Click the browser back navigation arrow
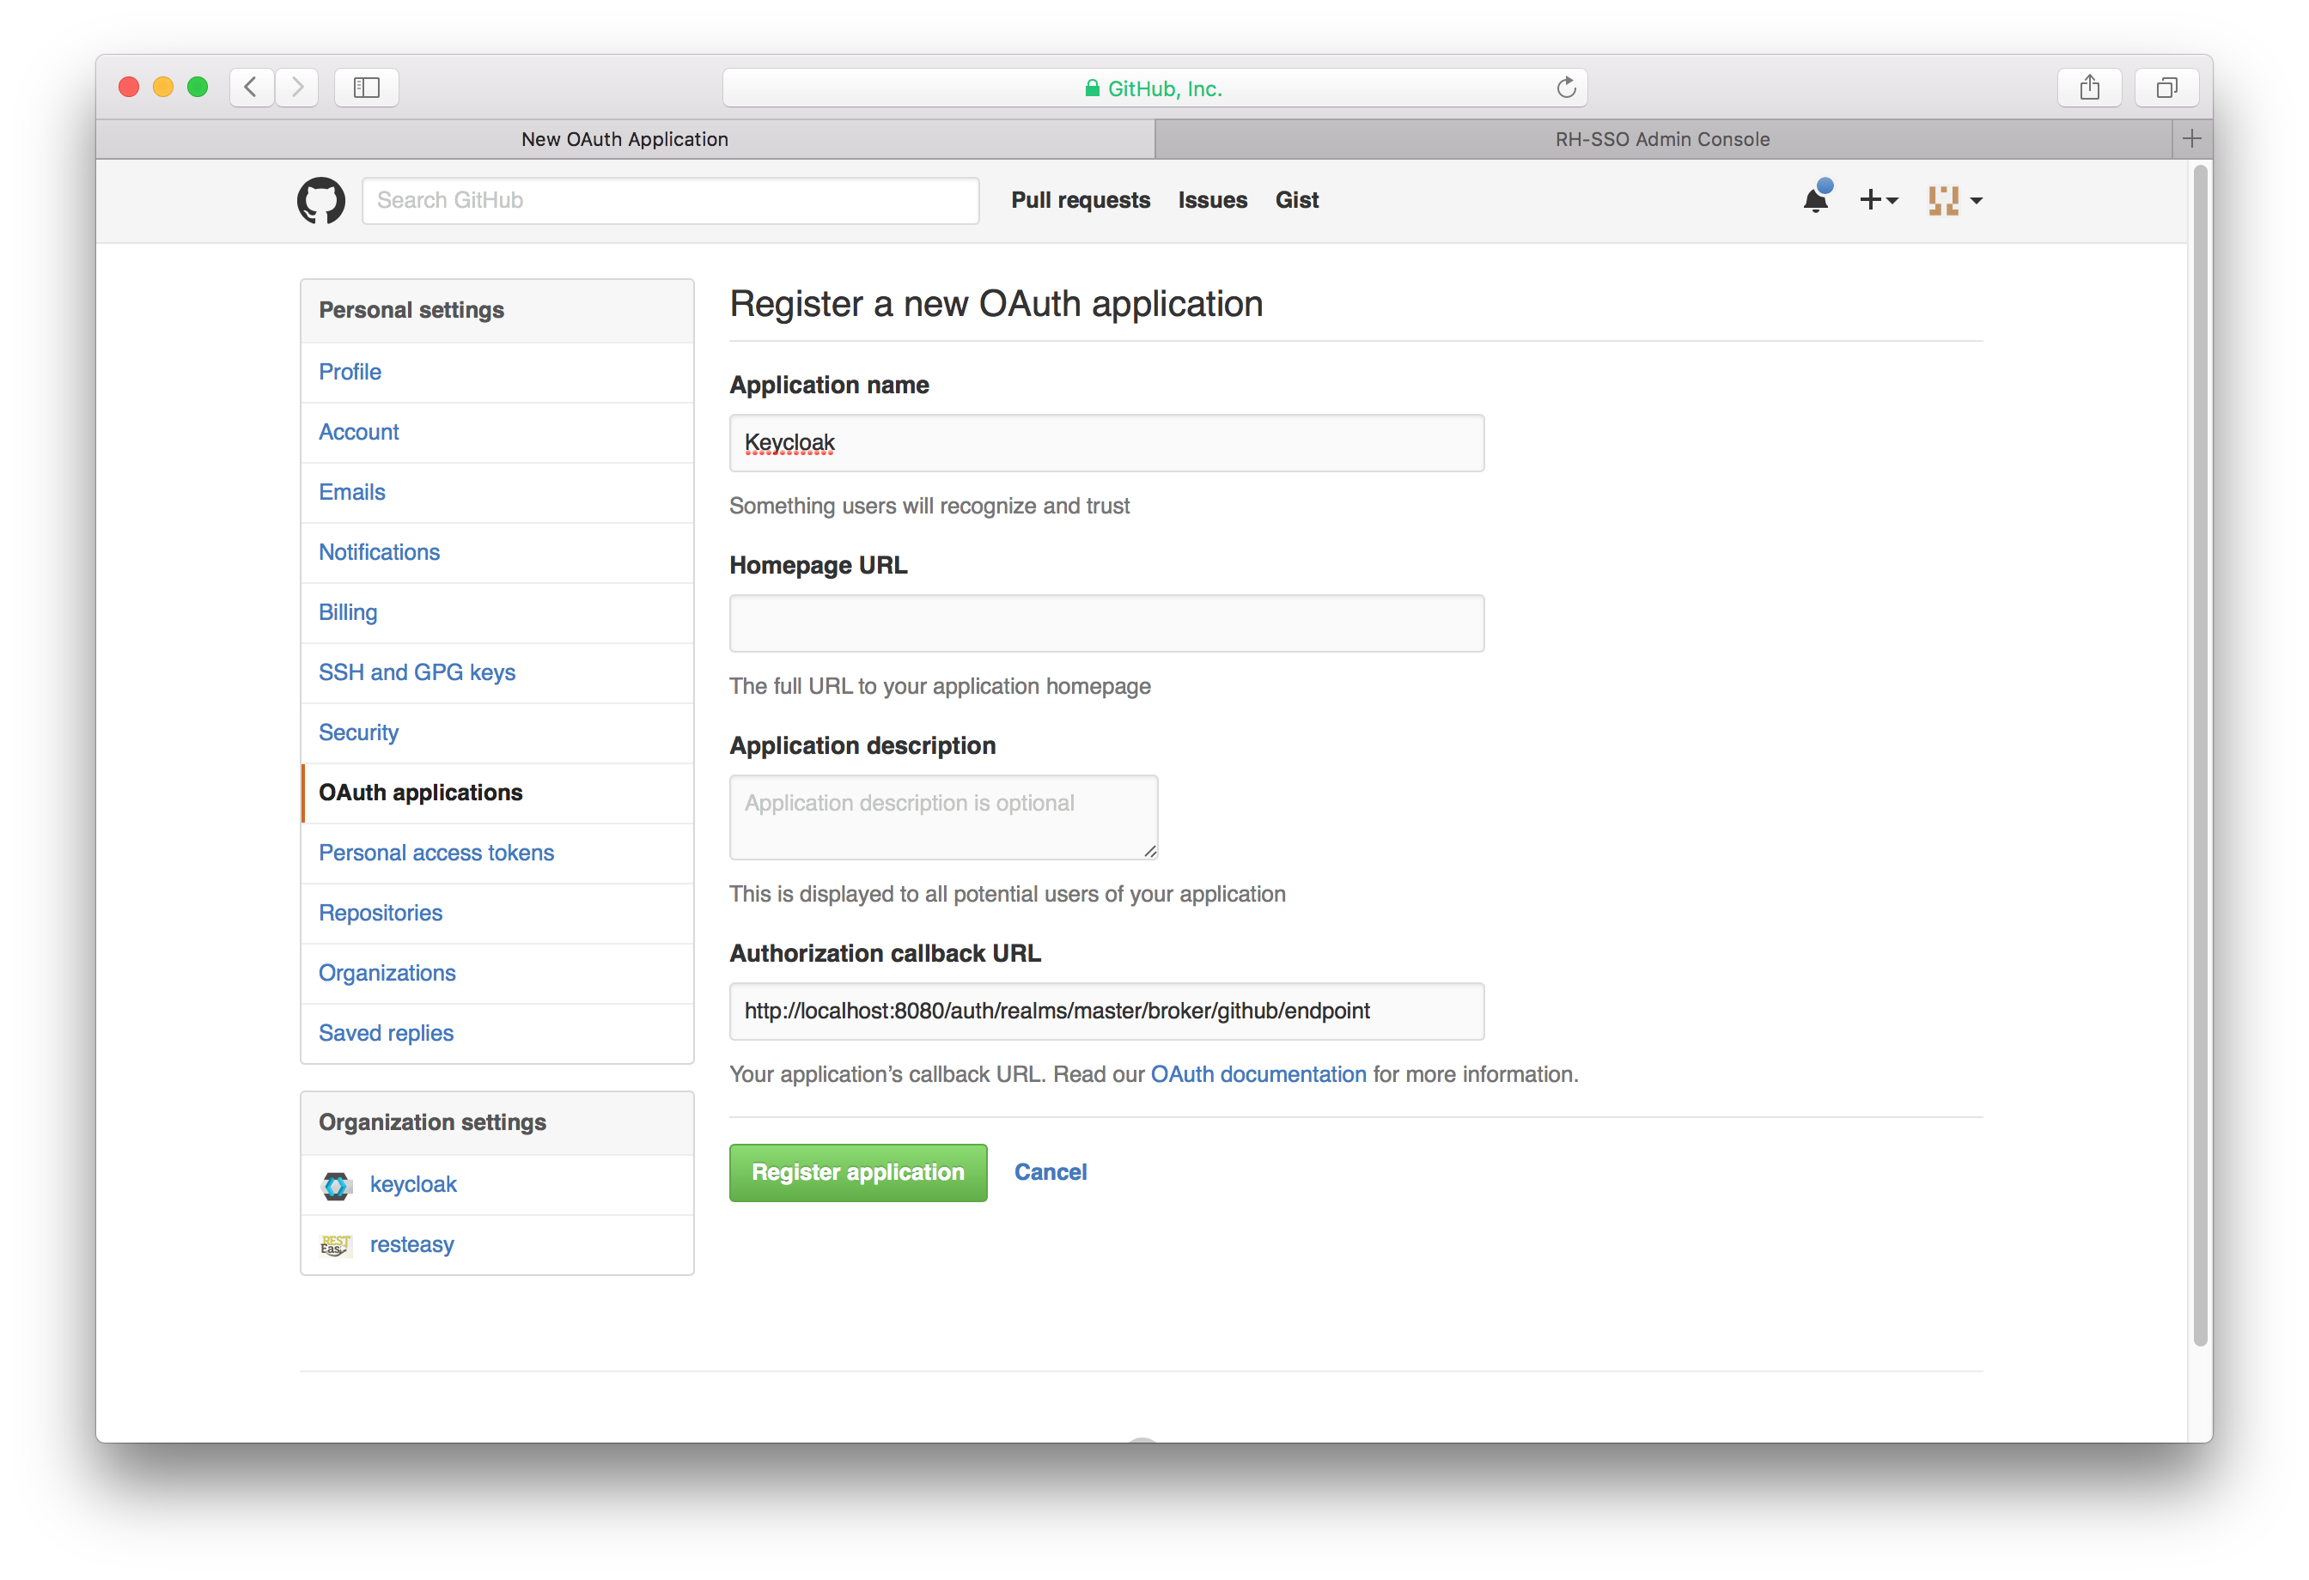This screenshot has height=1580, width=2309. [x=251, y=86]
